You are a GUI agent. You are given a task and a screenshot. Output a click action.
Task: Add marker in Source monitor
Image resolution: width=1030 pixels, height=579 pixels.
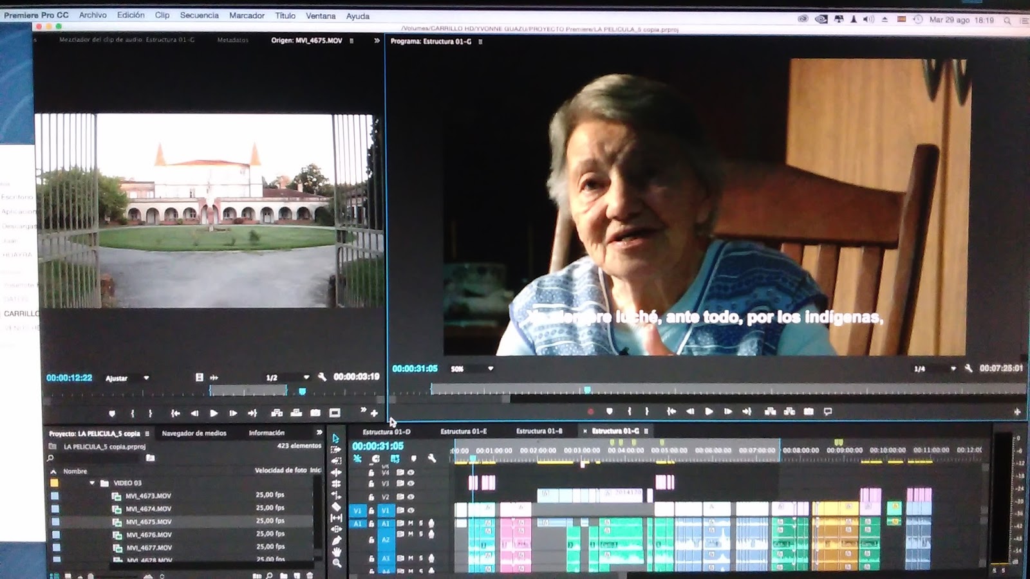tap(112, 413)
